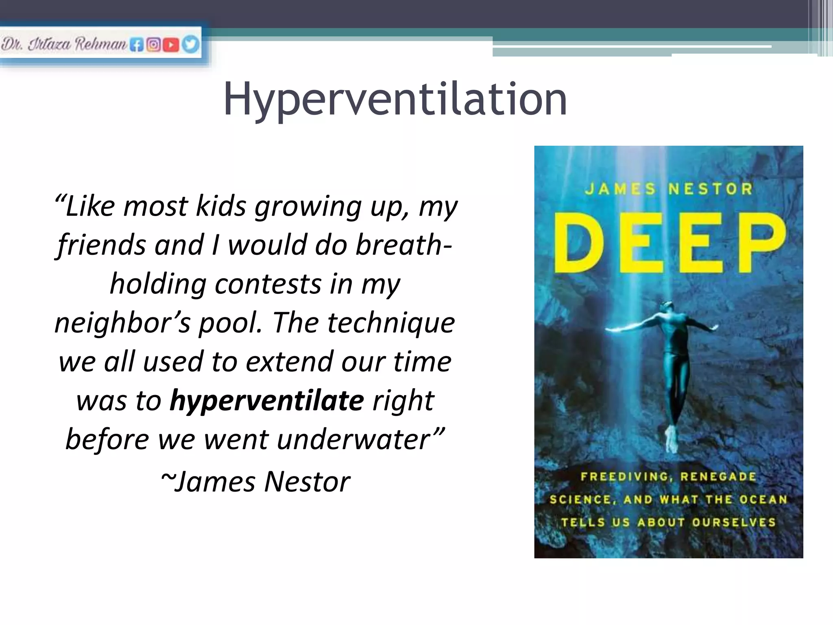This screenshot has width=833, height=625.
Task: Click JAMES NESTOR author name on cover
Action: pos(669,189)
